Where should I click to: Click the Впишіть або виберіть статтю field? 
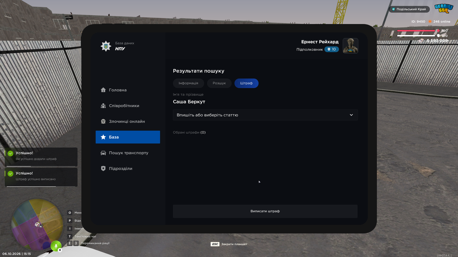(265, 115)
